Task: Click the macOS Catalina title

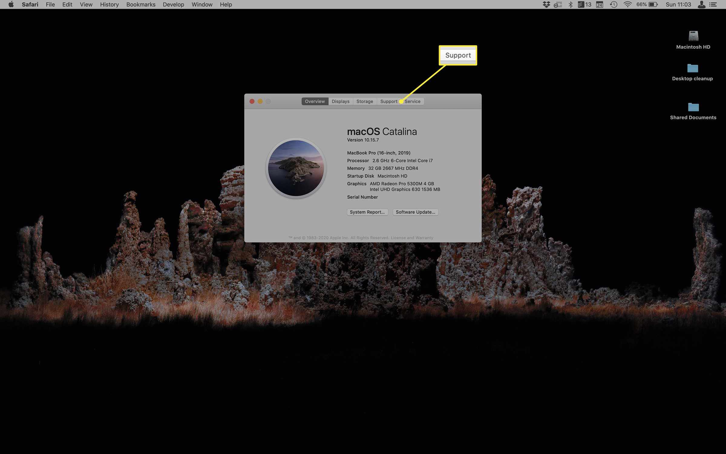Action: click(x=382, y=132)
